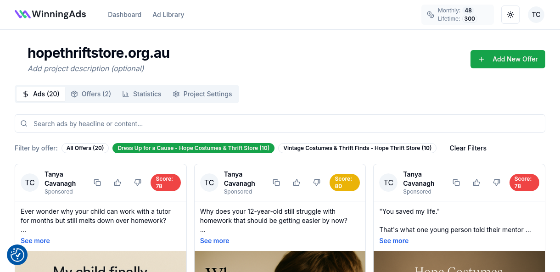Go to Project Settings tab
560x272 pixels.
click(202, 94)
